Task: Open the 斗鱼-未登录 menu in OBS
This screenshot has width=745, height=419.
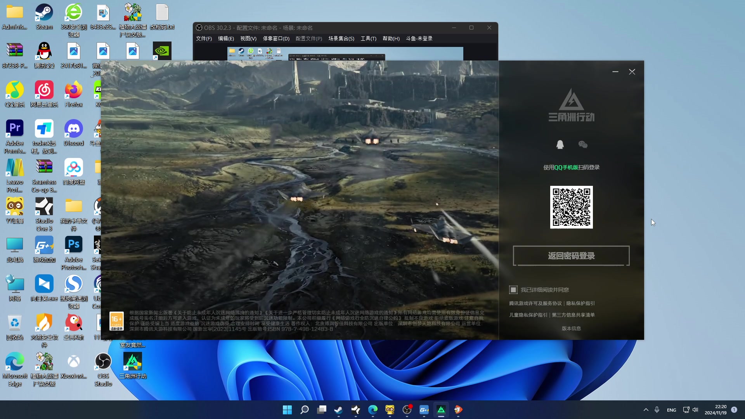Action: tap(419, 38)
